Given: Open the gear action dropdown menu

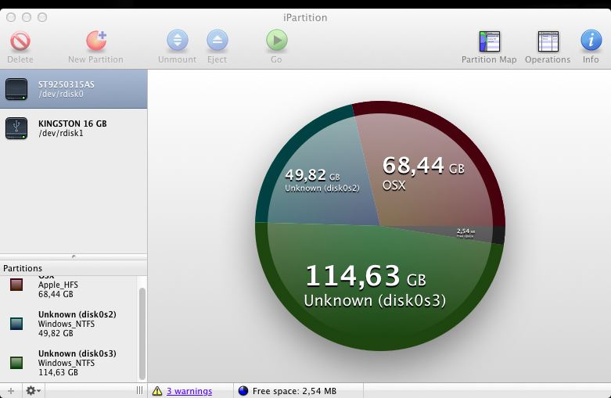Looking at the screenshot, I should click(x=34, y=390).
